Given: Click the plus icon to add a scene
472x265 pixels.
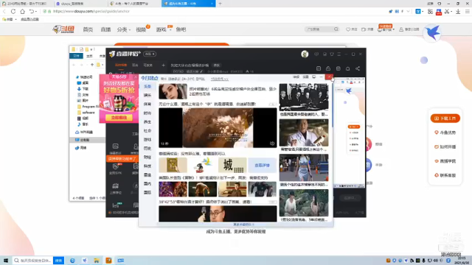Looking at the screenshot, I should 163,66.
